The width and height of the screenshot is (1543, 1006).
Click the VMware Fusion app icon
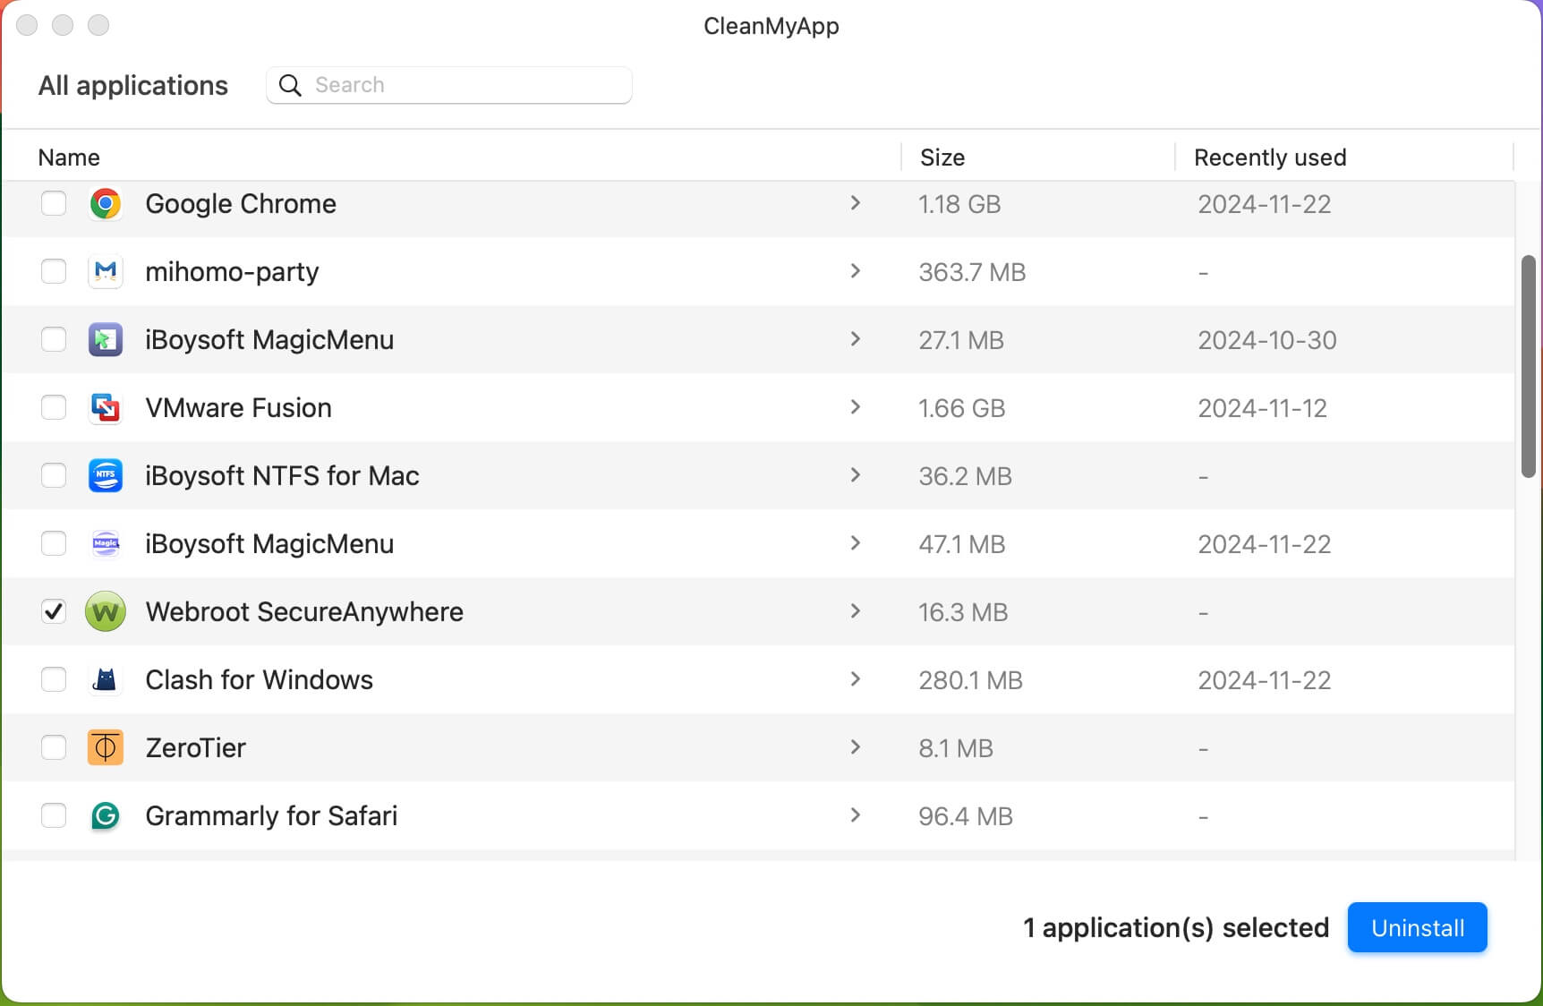(106, 408)
